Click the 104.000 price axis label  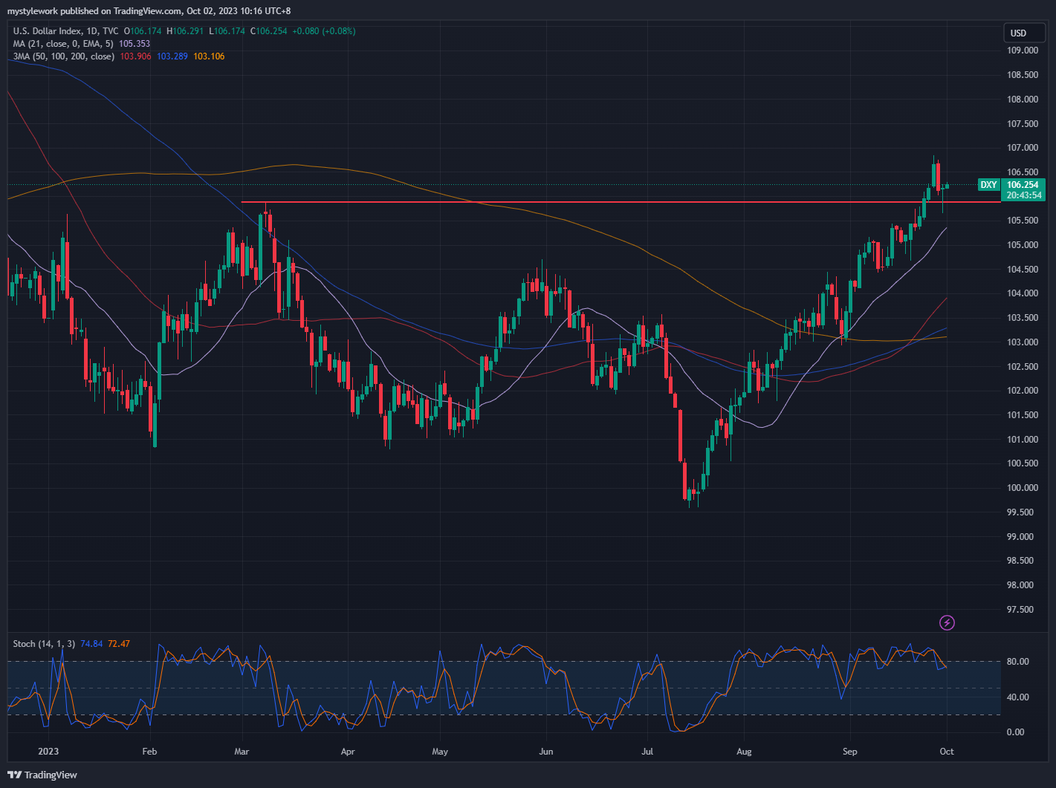pos(1023,293)
